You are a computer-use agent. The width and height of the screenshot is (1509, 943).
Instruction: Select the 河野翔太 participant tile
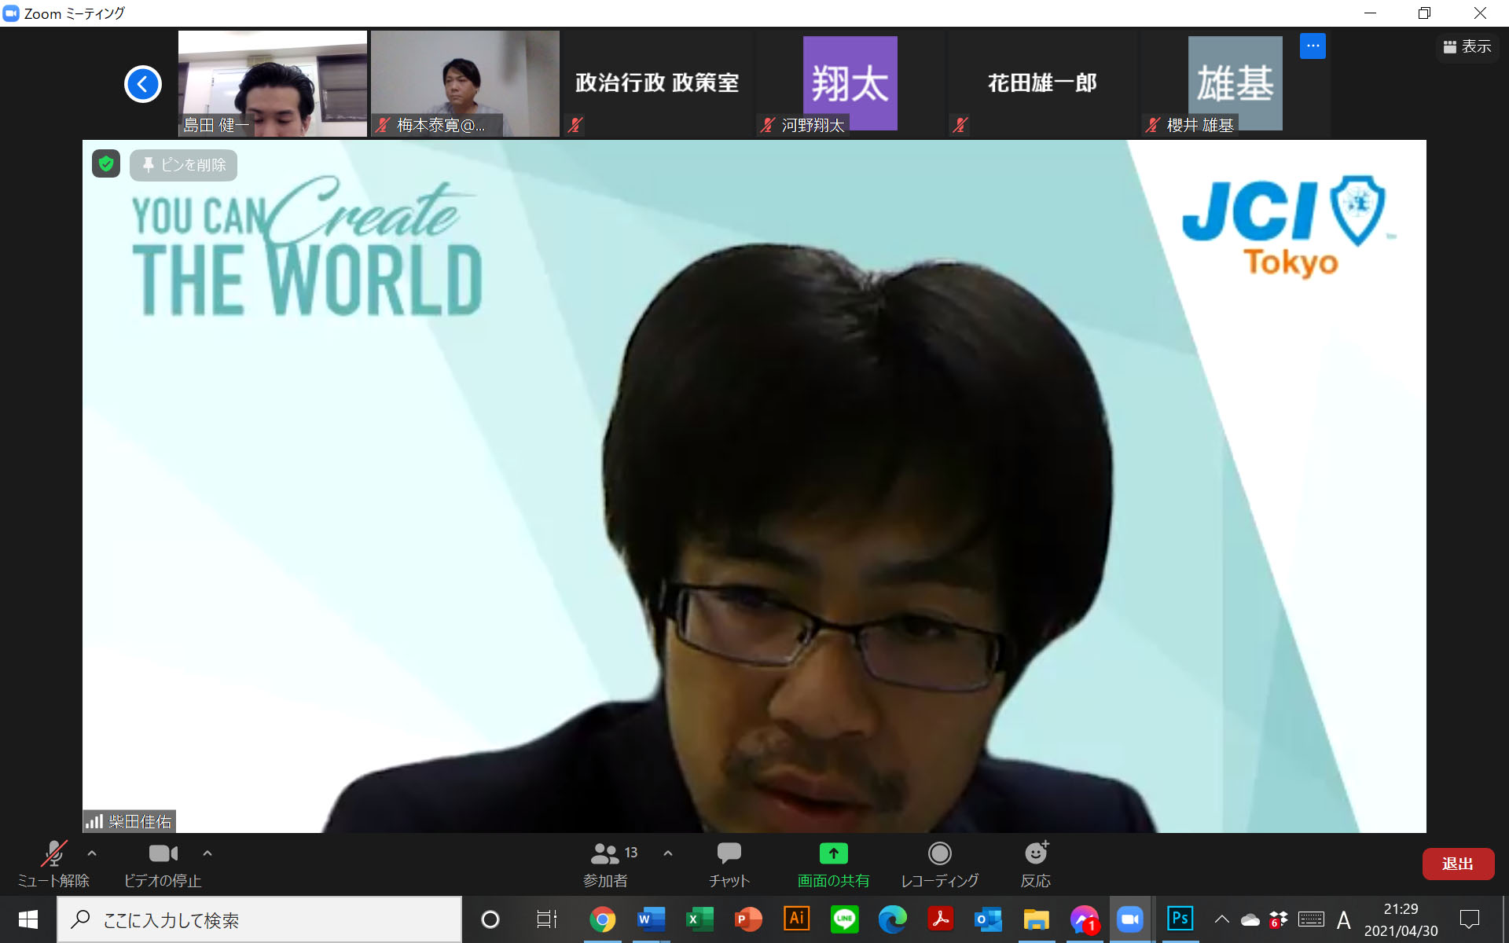point(850,83)
